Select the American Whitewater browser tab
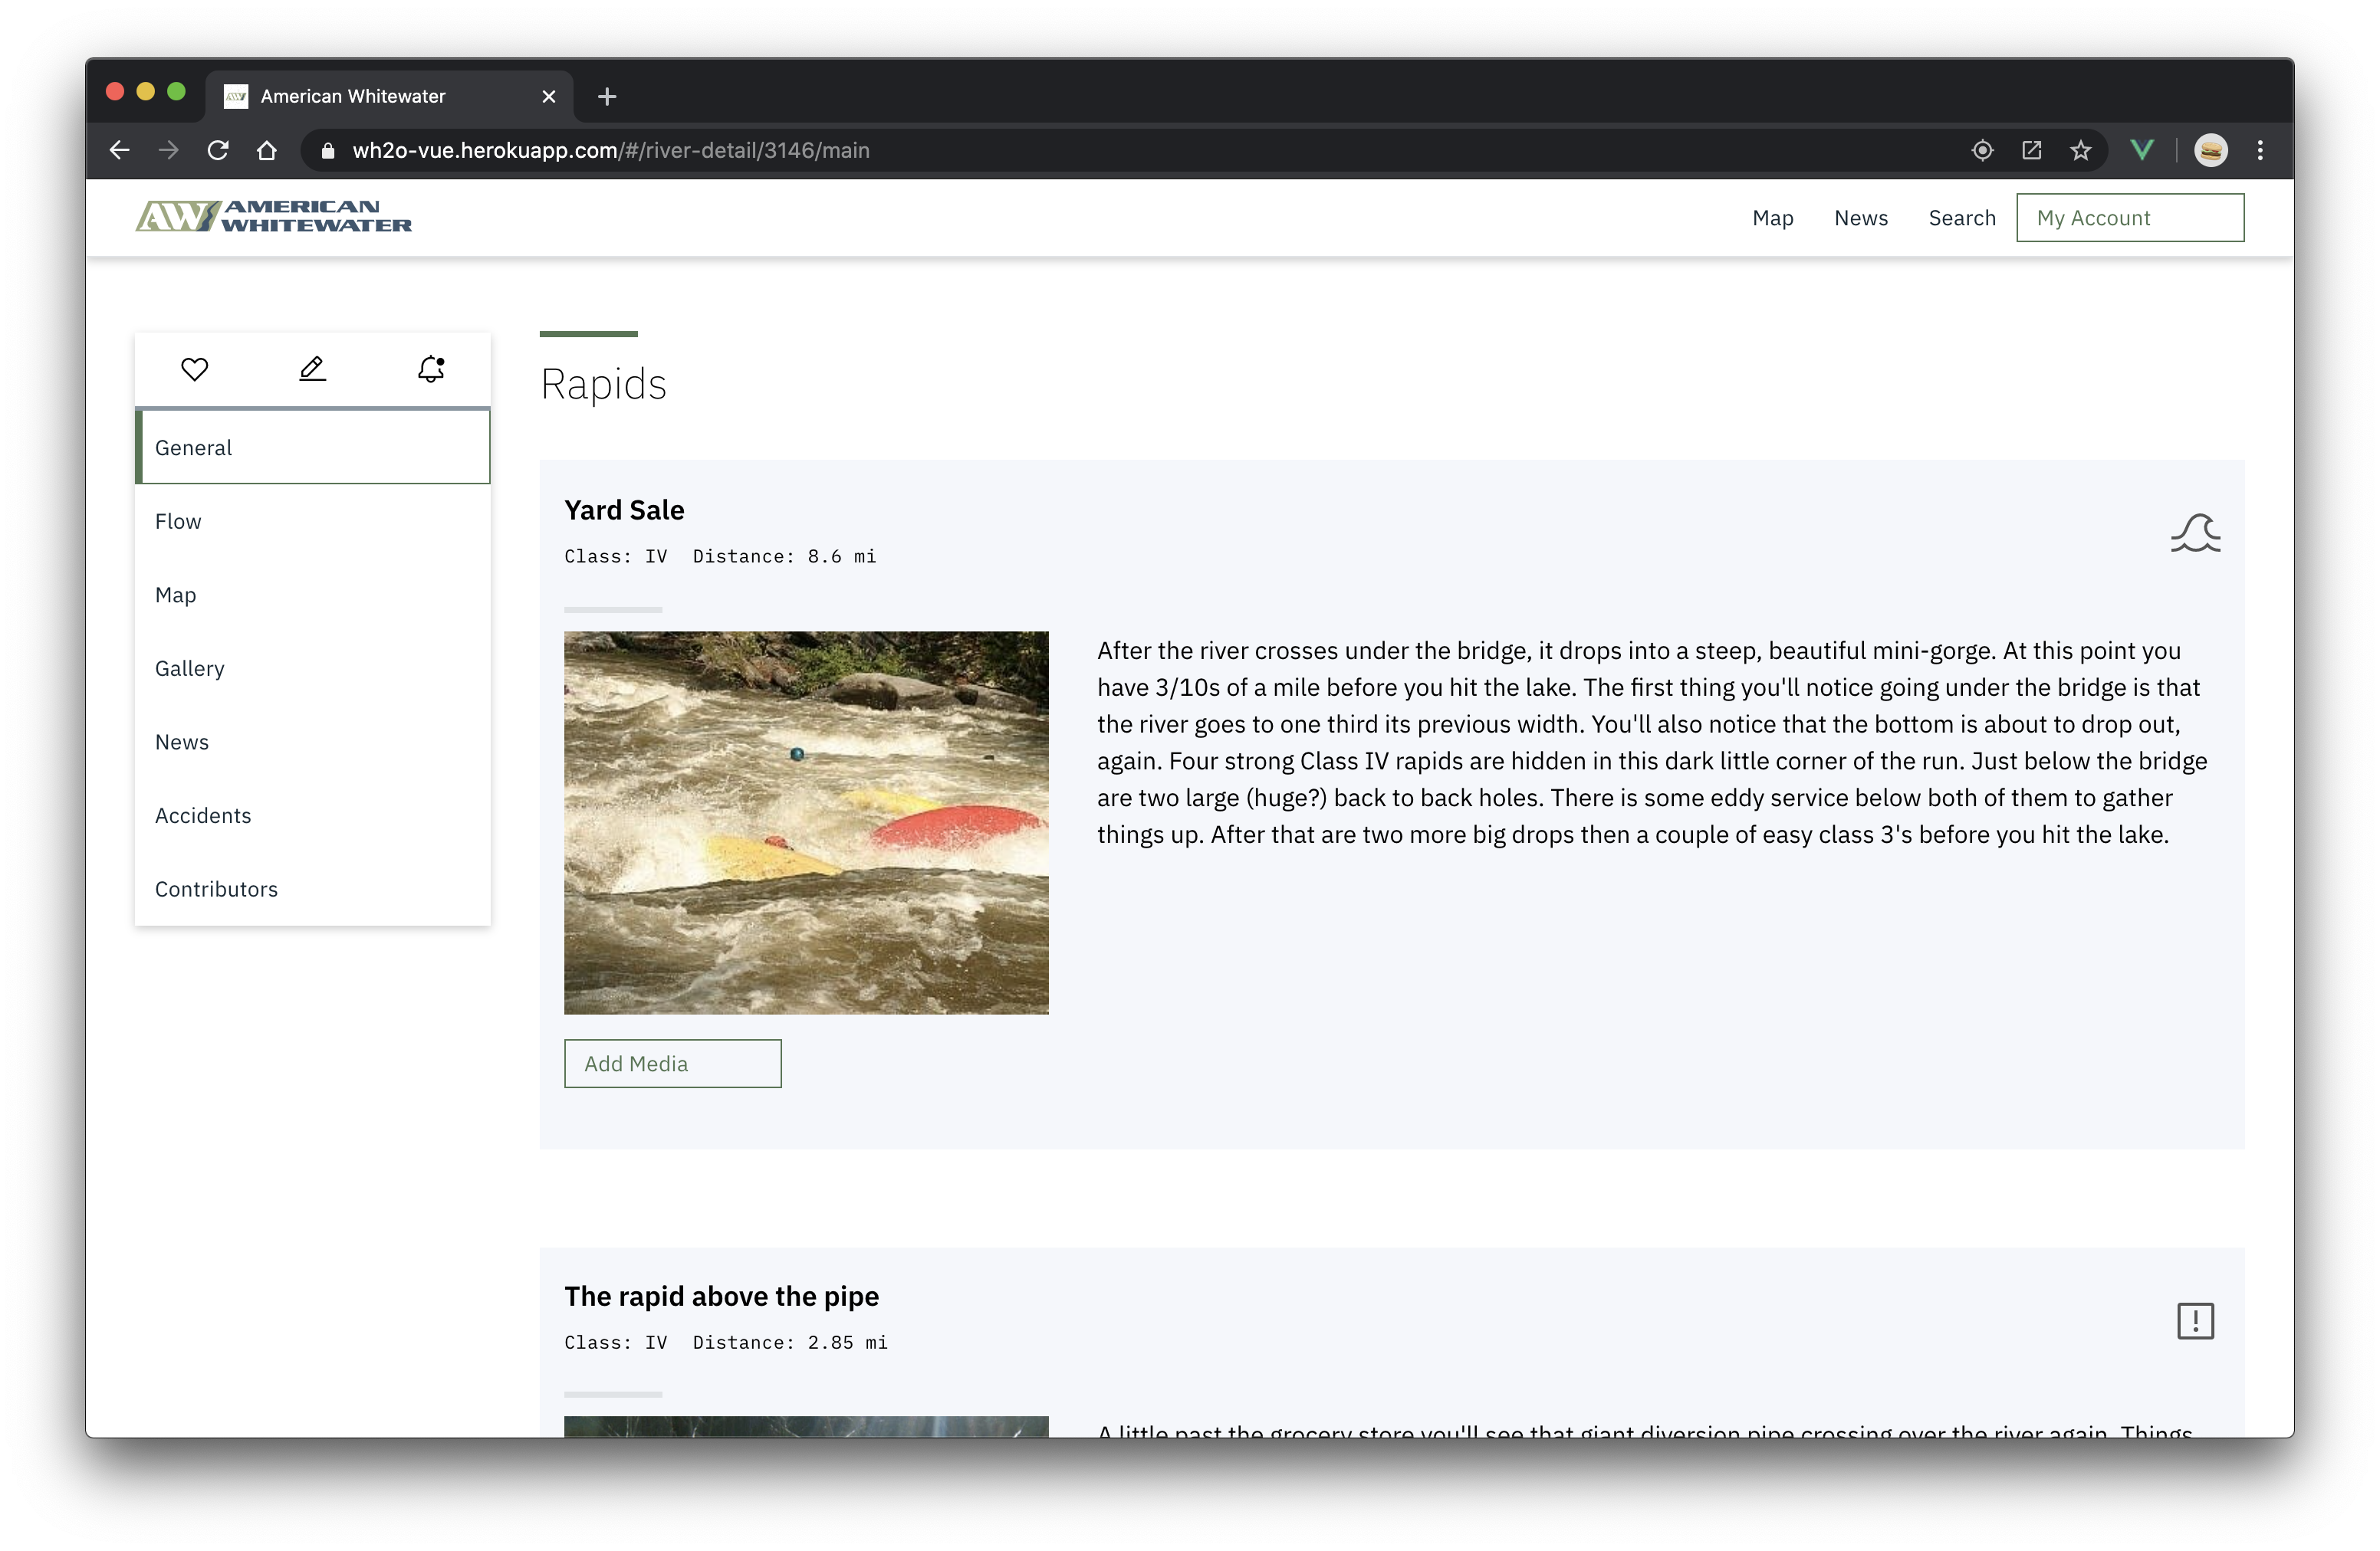2380x1551 pixels. tap(390, 96)
